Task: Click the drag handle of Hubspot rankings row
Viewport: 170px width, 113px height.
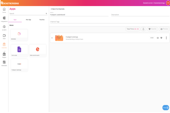Action: pos(52,38)
